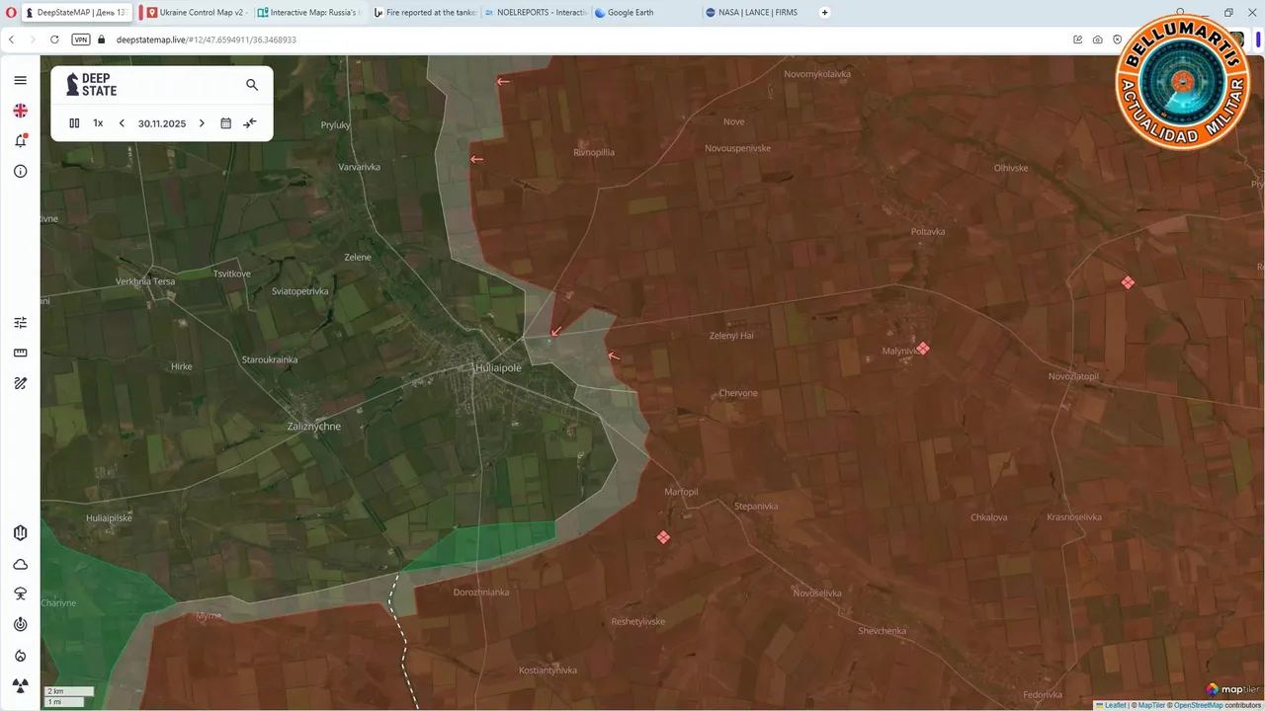
Task: Toggle the weather cloud layer
Action: point(20,564)
